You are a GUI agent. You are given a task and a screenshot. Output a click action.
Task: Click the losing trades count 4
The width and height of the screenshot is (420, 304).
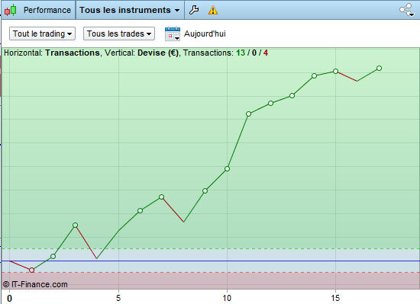266,53
